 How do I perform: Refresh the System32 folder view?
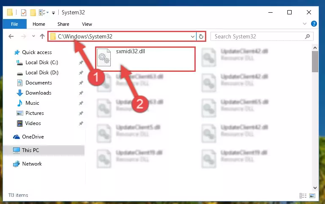point(201,37)
